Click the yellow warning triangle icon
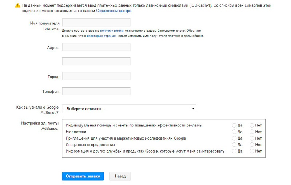 click(17, 6)
